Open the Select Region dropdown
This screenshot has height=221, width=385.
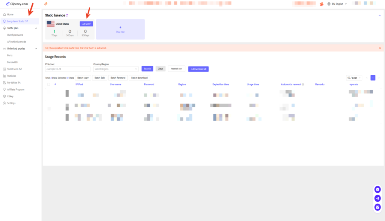(116, 69)
